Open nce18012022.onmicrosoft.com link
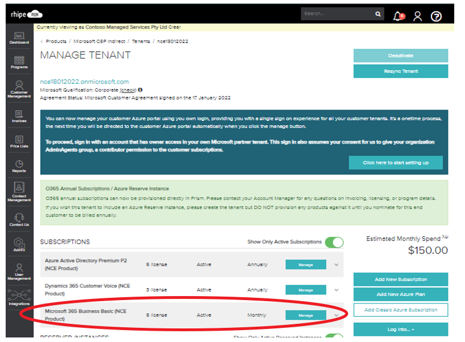The image size is (465, 342). pyautogui.click(x=84, y=82)
